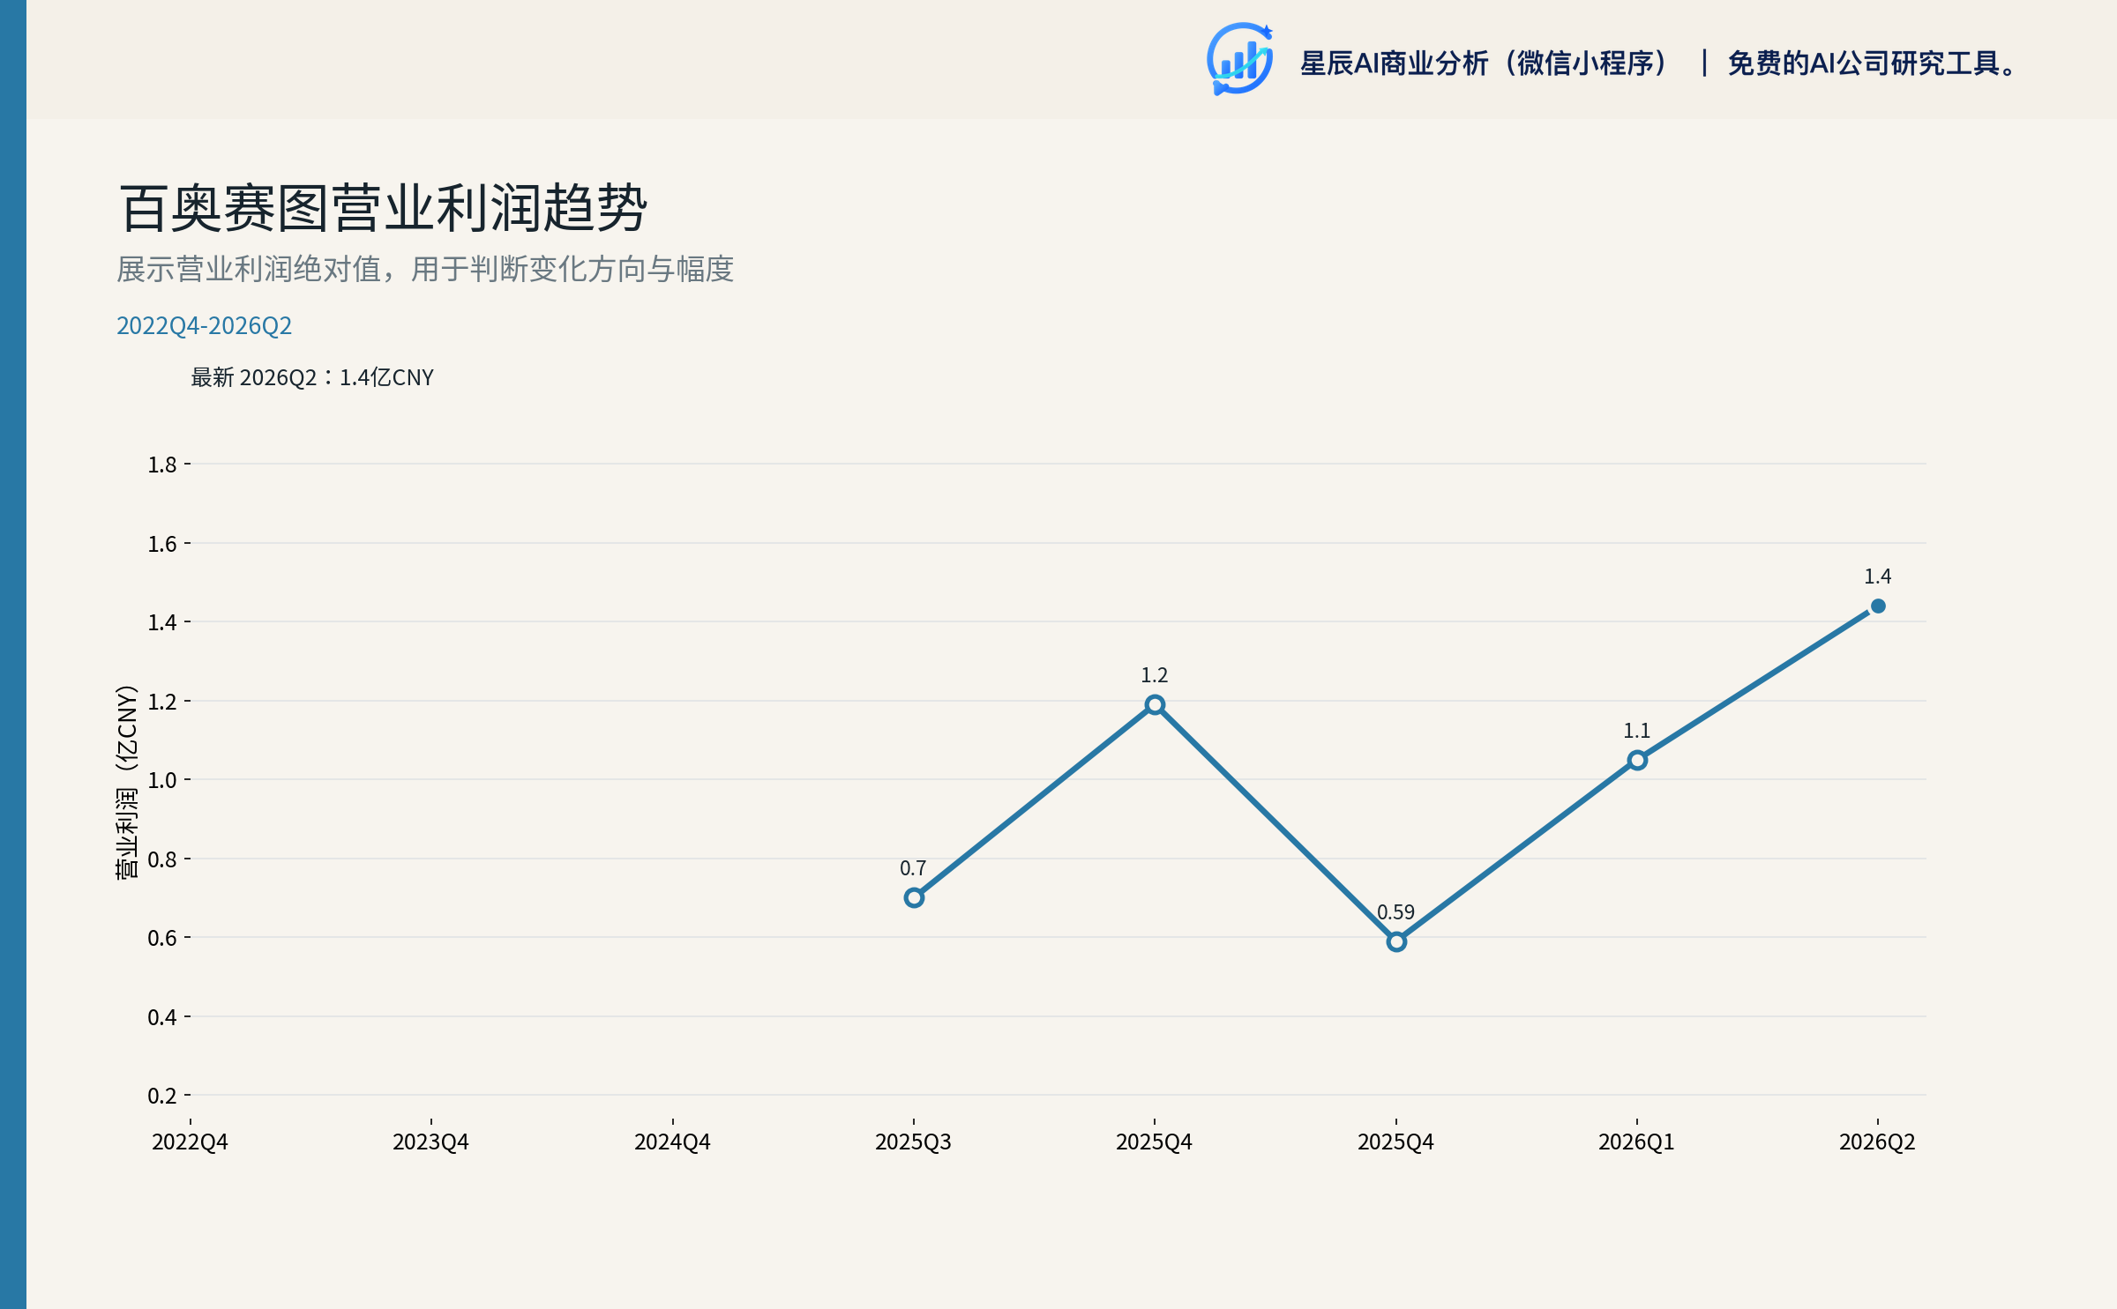Click the 1.8 y-axis tick label

pyautogui.click(x=162, y=465)
